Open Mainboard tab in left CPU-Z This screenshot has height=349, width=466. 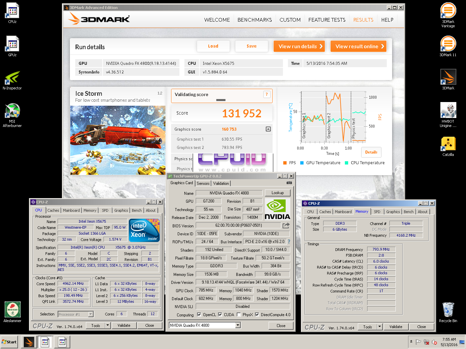click(71, 210)
